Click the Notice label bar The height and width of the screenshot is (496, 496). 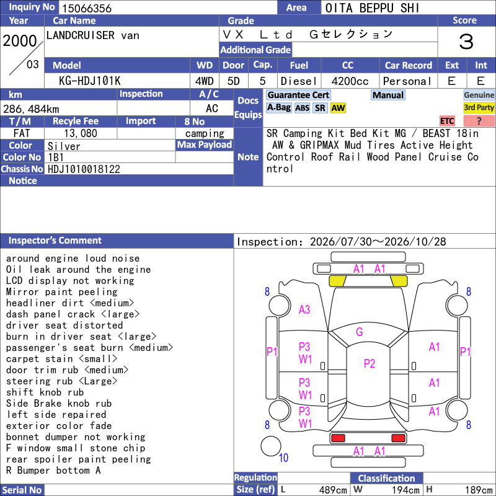click(117, 180)
